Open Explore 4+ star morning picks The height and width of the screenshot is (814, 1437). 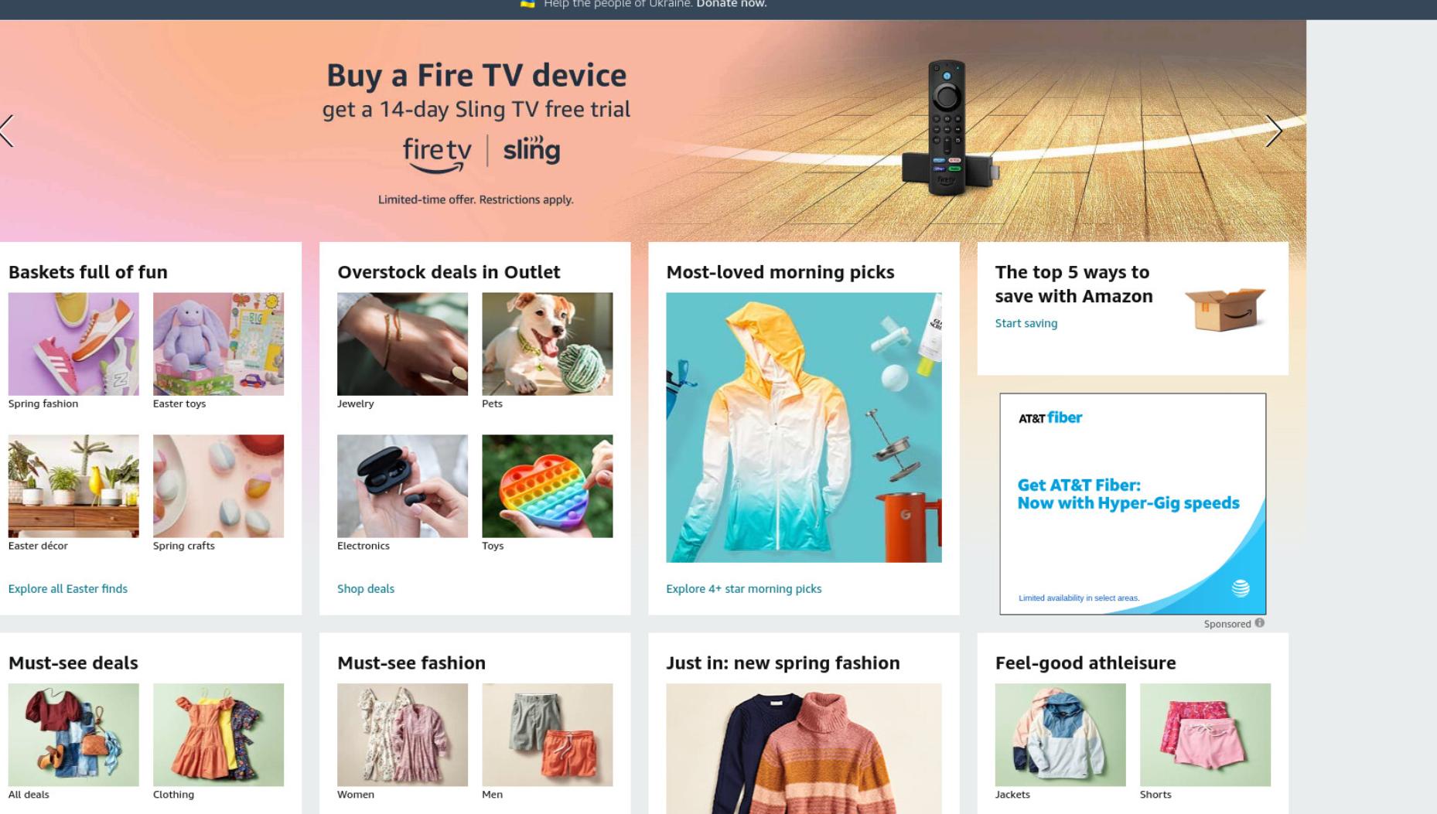744,589
